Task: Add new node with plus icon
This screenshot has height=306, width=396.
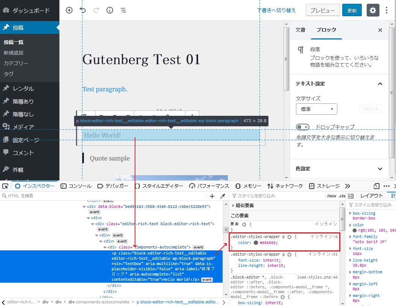Action: 212,196
